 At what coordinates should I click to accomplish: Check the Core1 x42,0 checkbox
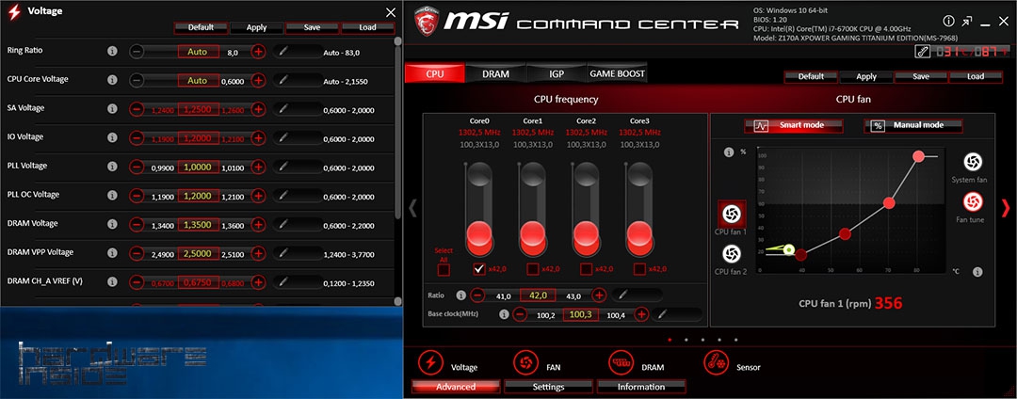coord(532,269)
